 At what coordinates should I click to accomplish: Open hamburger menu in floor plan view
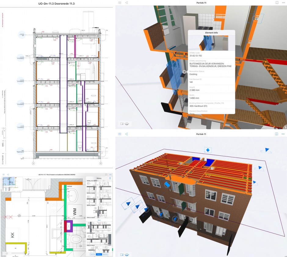(x=3, y=175)
